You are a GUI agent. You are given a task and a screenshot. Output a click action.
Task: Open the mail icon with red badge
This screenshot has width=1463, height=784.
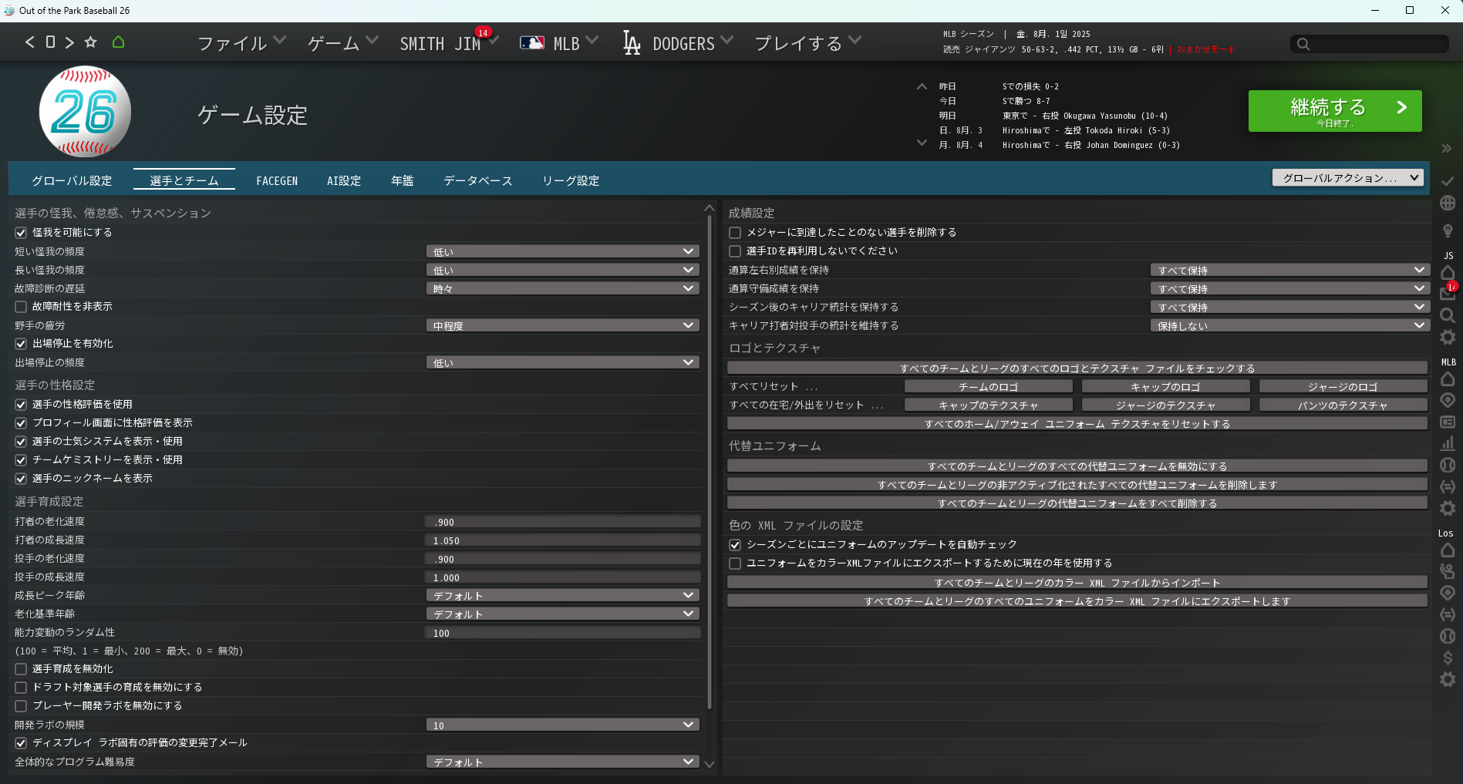(1447, 293)
